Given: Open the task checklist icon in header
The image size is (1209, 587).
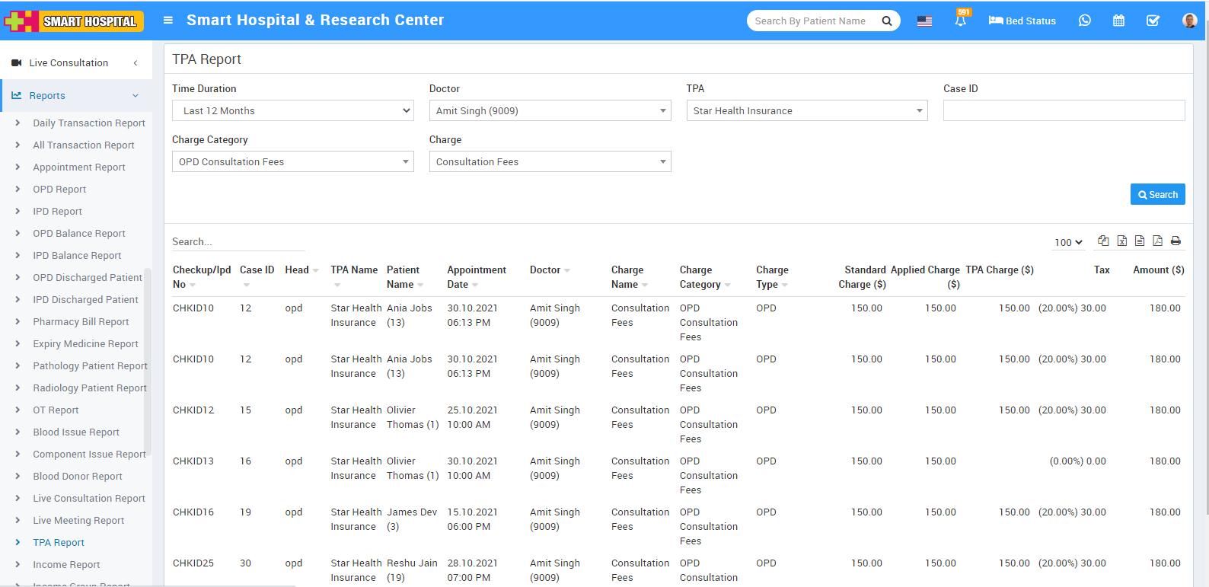Looking at the screenshot, I should pyautogui.click(x=1153, y=21).
